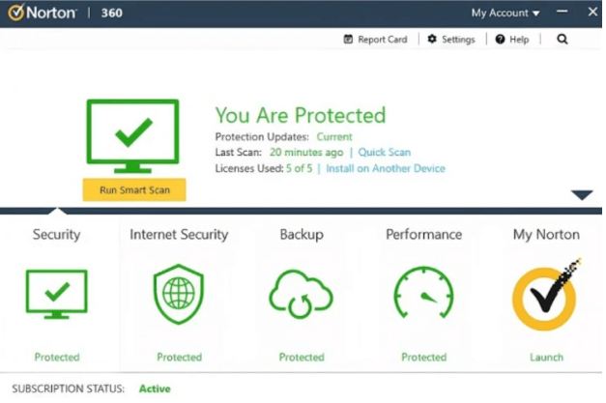Click the My Norton yellow ring logo
Image resolution: width=606 pixels, height=403 pixels.
click(546, 295)
